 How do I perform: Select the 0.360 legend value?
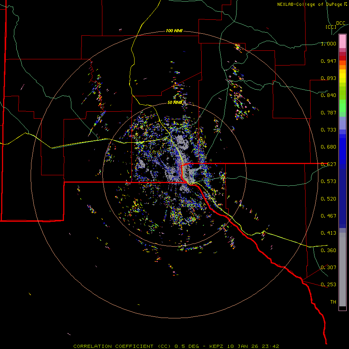tap(328, 251)
